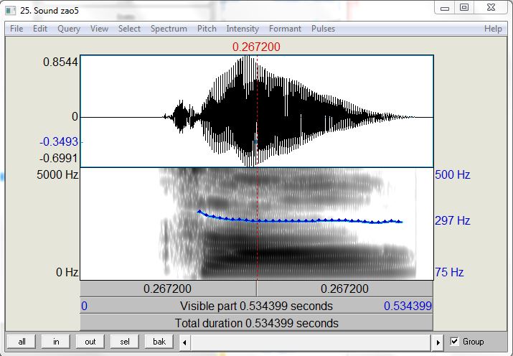Toggle the Group checkbox

pyautogui.click(x=454, y=341)
